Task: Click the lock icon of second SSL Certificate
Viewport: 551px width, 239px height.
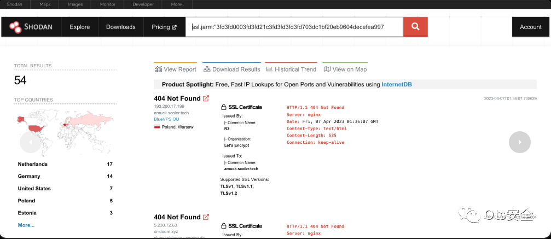Action: pos(223,226)
